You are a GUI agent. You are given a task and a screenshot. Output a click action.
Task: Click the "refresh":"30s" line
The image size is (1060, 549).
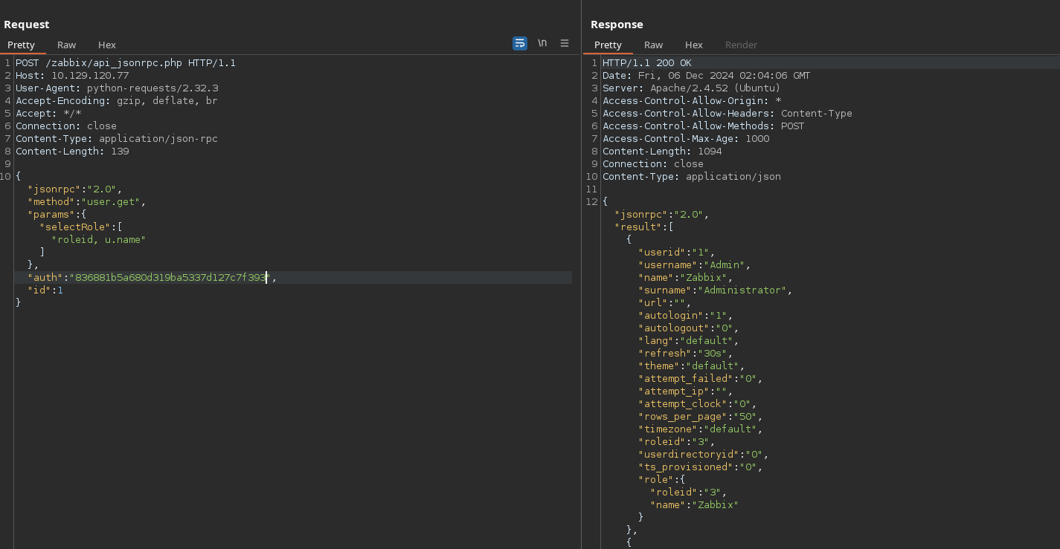[685, 353]
